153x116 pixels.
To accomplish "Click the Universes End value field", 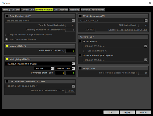I will [x=70, y=73].
